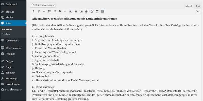The image size is (203, 101).
Task: Insert a bulleted list
Action: (49, 11)
